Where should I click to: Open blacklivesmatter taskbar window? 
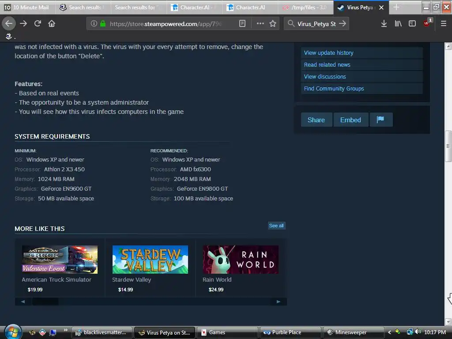click(102, 332)
